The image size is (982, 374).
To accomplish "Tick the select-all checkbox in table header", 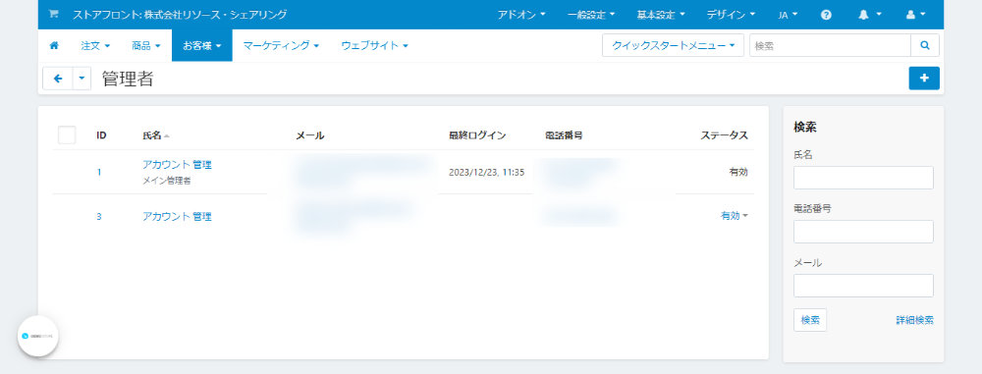I will coord(67,134).
